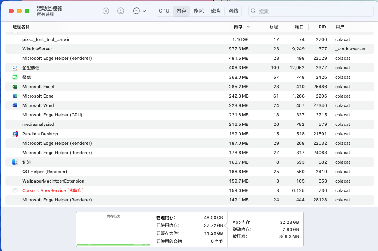Click the Microsoft Word app icon
The image size is (378, 251).
coord(15,105)
